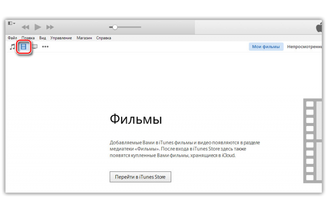The height and width of the screenshot is (213, 328).
Task: Click the volume slider knob
Action: [115, 27]
